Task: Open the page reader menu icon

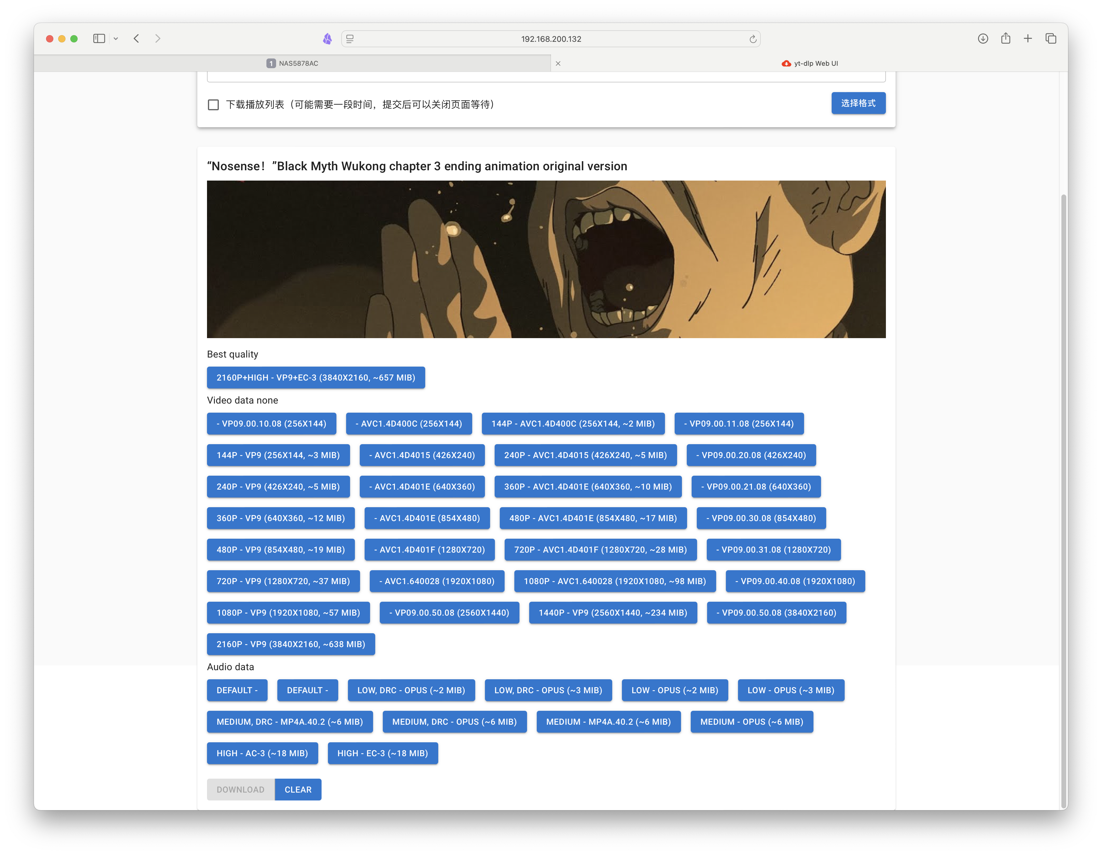Action: [x=350, y=39]
